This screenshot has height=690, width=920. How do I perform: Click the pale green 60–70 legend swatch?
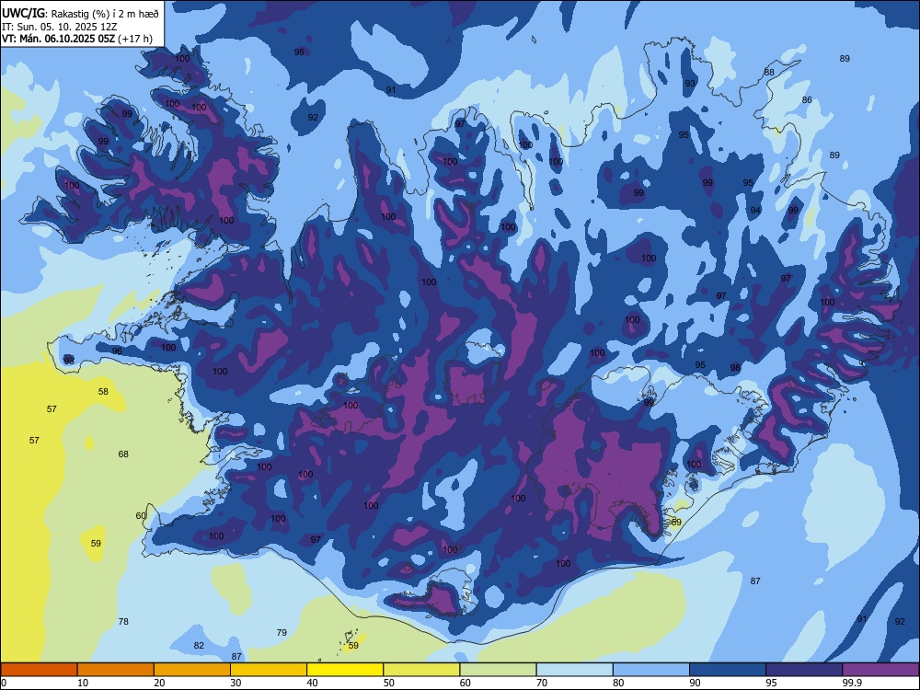(498, 670)
